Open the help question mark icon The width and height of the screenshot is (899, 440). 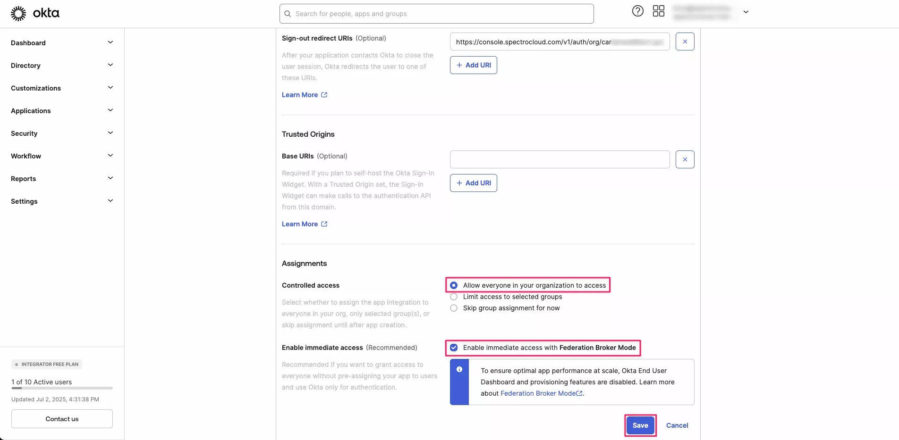tap(637, 11)
